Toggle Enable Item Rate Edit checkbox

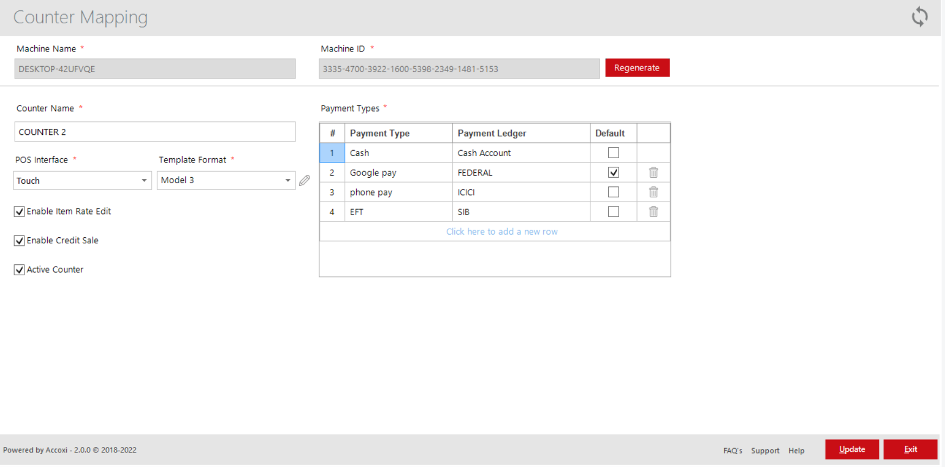coord(20,212)
